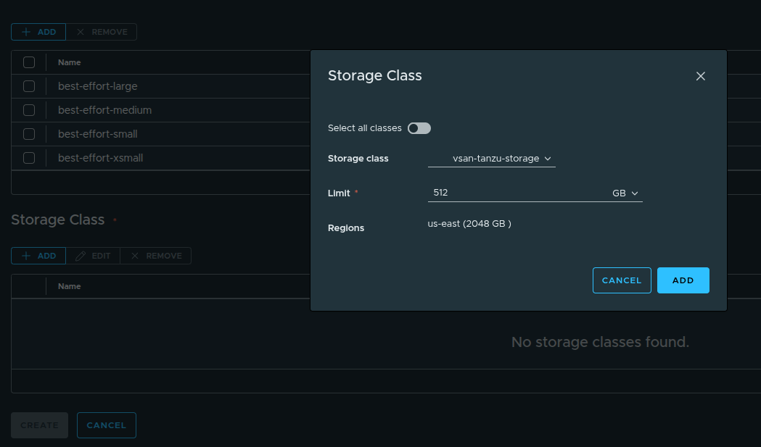Click CANCEL inside the Storage Class dialog

pyautogui.click(x=621, y=280)
